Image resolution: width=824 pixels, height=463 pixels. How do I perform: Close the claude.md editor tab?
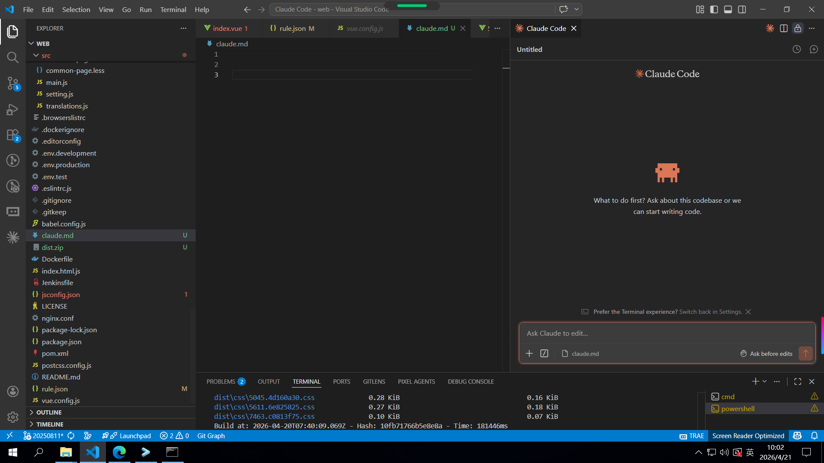[463, 28]
